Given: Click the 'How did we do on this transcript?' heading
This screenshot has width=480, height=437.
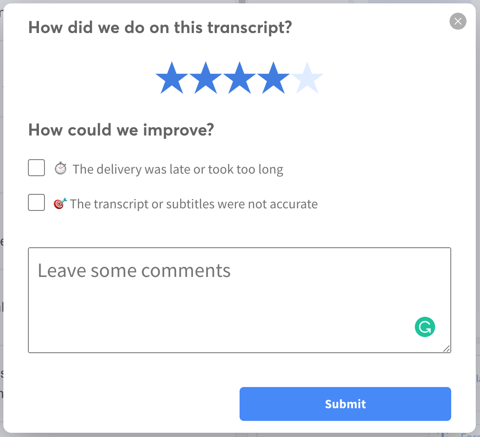Looking at the screenshot, I should point(160,28).
